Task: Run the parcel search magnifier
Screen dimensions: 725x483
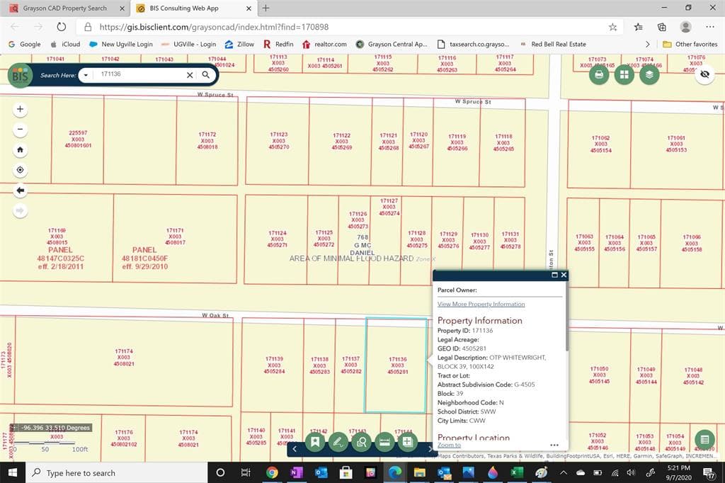Action: [206, 74]
